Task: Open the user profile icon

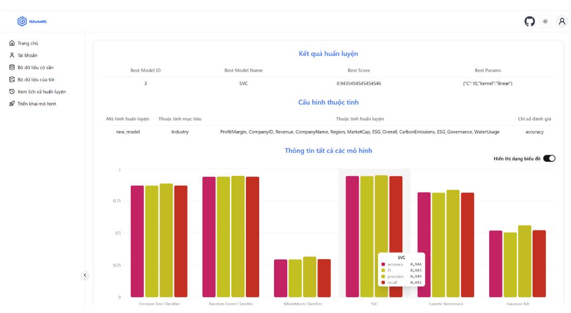Action: point(562,22)
